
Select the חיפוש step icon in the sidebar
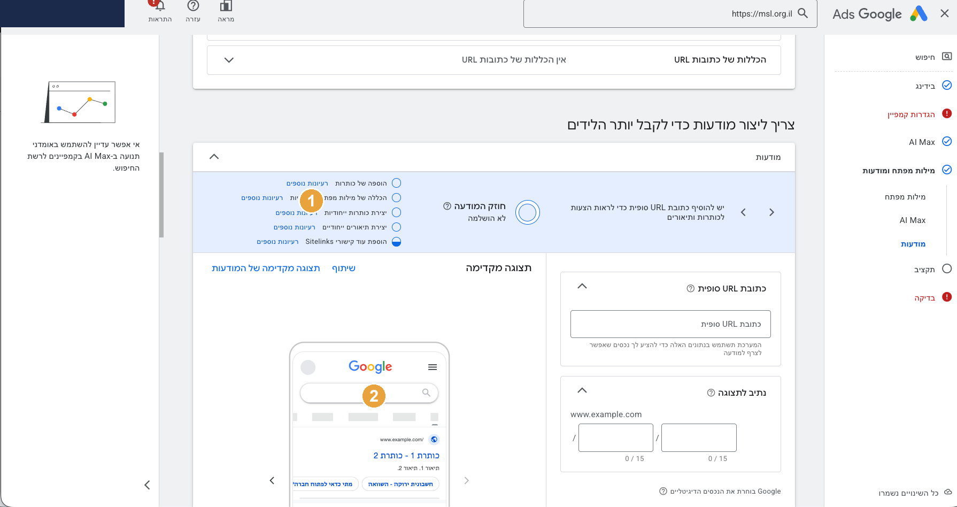pyautogui.click(x=947, y=57)
